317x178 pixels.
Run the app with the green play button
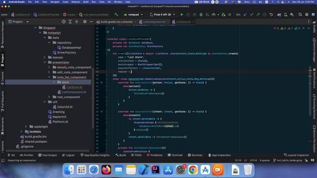pos(182,14)
